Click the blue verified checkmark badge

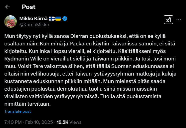[x=65, y=19]
